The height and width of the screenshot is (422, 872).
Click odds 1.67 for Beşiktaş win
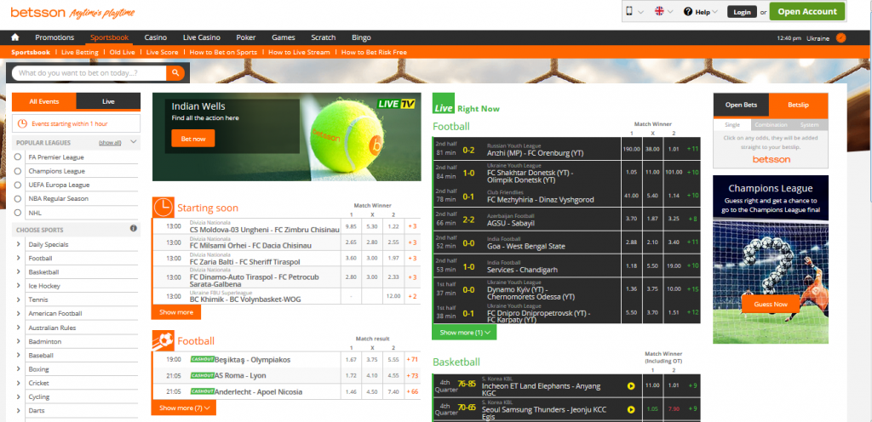[x=351, y=360]
